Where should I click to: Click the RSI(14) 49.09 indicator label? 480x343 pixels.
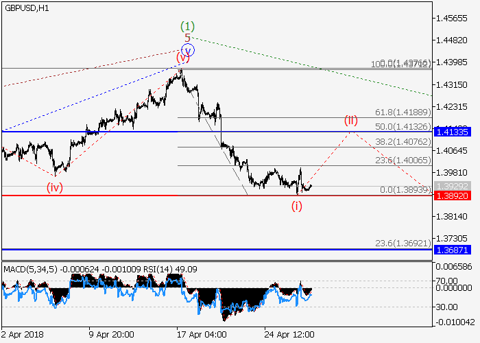coord(171,270)
